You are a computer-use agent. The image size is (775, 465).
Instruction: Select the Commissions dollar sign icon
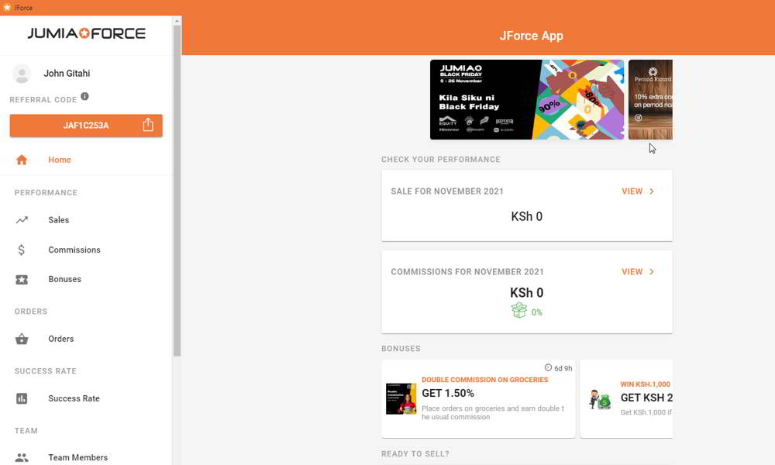(x=21, y=250)
